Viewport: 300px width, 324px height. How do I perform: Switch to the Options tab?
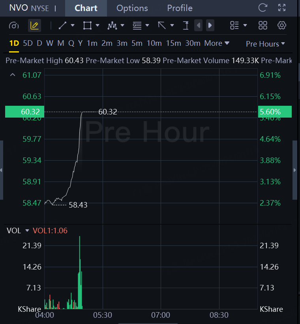[132, 8]
